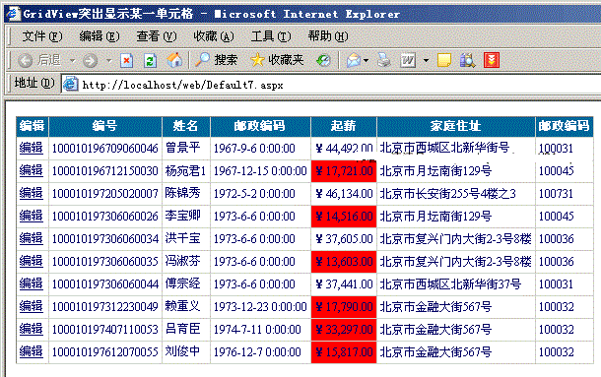Screen dimensions: 601x377
Task: Click 编辑 link for 陈锦秀 row
Action: tap(32, 193)
